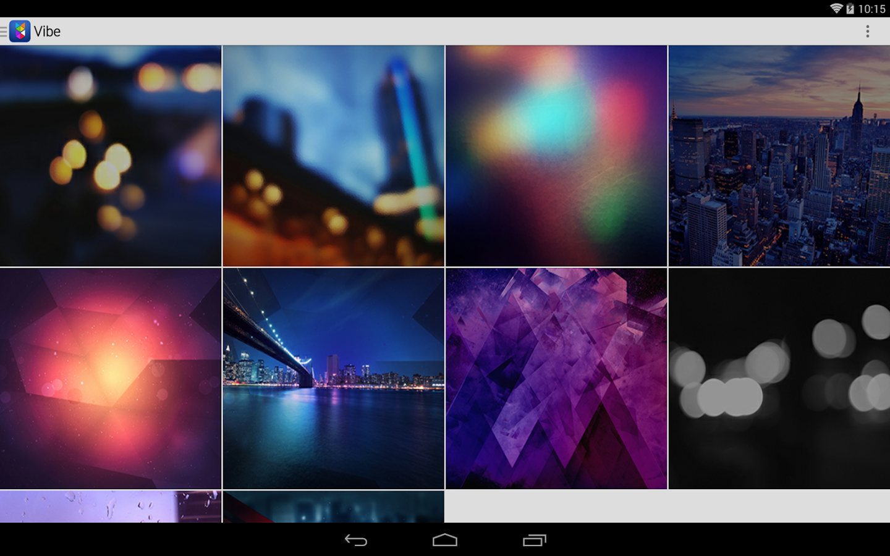Open the dark teal city wallpaper

[x=334, y=507]
